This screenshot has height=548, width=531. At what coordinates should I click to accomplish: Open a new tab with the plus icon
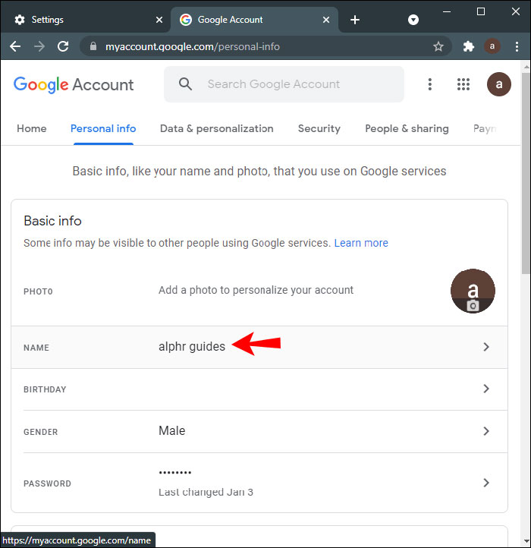(x=355, y=20)
